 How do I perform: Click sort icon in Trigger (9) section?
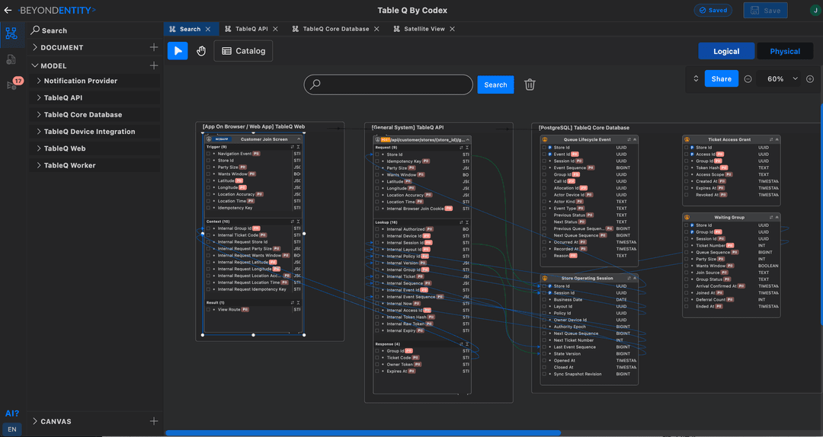293,147
